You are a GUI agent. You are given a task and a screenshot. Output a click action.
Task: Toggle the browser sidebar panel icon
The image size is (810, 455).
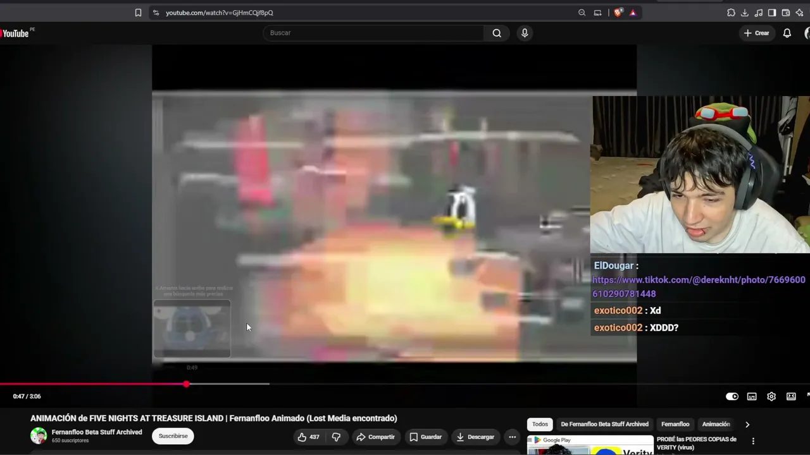(x=772, y=13)
